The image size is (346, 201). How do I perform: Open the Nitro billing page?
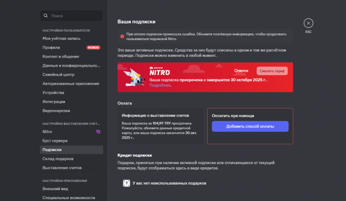click(71, 132)
